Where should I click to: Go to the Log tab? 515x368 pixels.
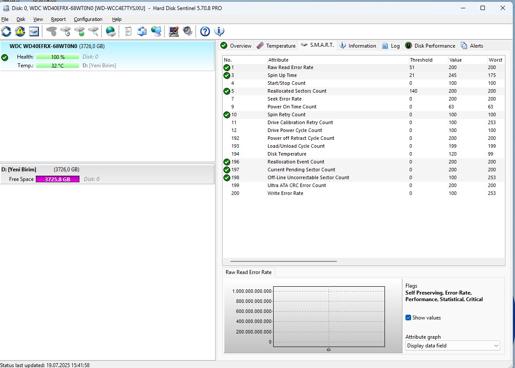click(x=391, y=46)
